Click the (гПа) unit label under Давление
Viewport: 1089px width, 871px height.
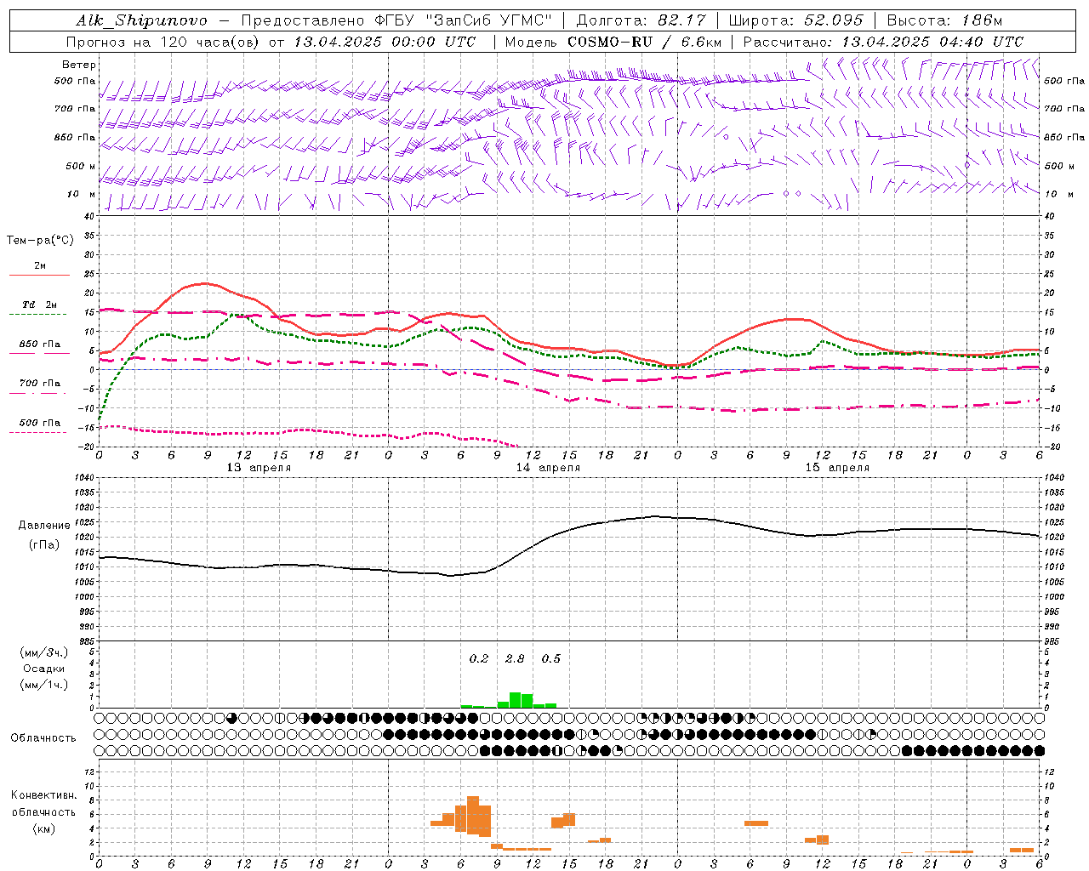coord(44,545)
